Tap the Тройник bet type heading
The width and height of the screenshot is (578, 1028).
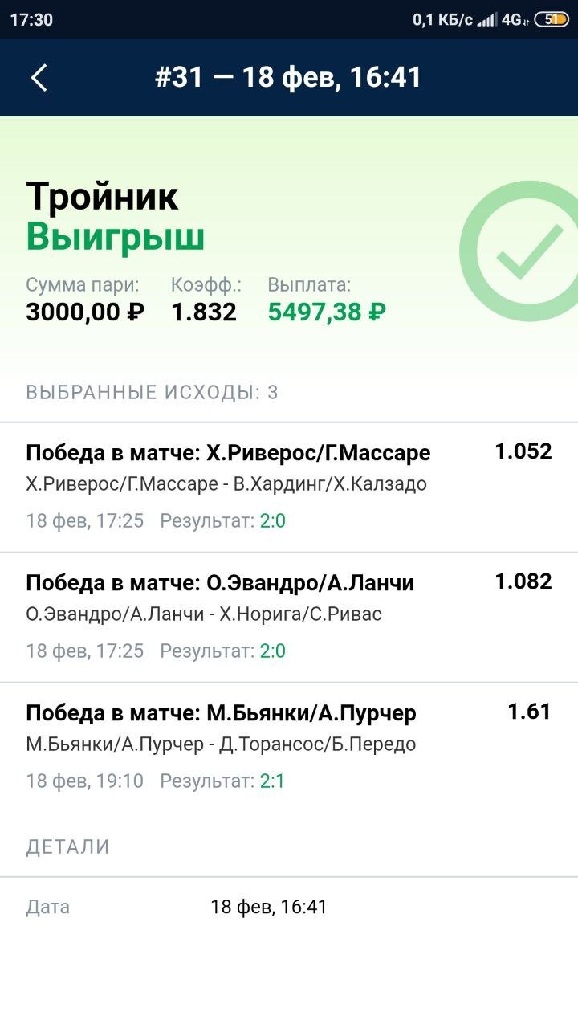pyautogui.click(x=102, y=197)
